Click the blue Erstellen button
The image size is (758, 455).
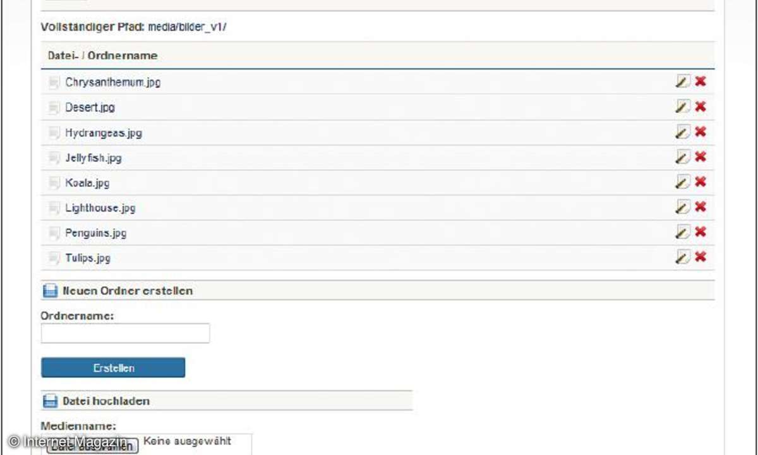tap(113, 368)
